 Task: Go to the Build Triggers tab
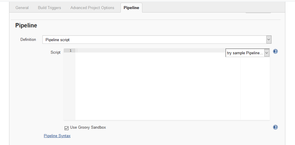pyautogui.click(x=49, y=8)
